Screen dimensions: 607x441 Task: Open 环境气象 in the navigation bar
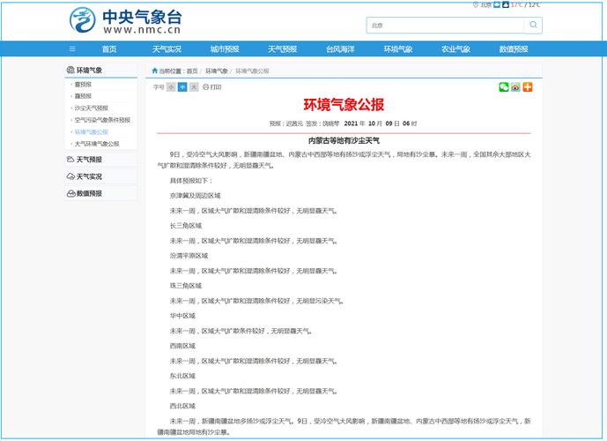click(398, 49)
